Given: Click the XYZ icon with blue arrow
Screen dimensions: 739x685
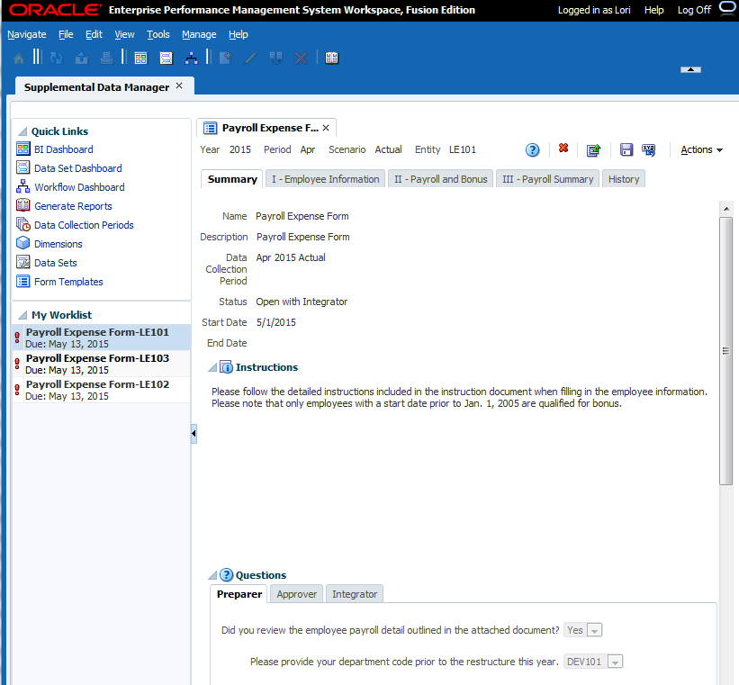Looking at the screenshot, I should coord(648,150).
